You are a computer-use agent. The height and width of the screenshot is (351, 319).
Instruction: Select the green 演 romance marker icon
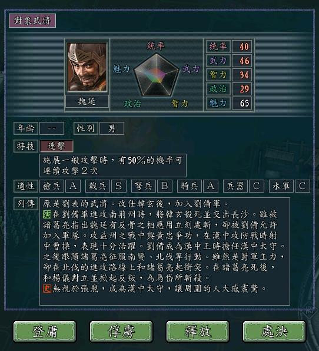click(x=47, y=214)
